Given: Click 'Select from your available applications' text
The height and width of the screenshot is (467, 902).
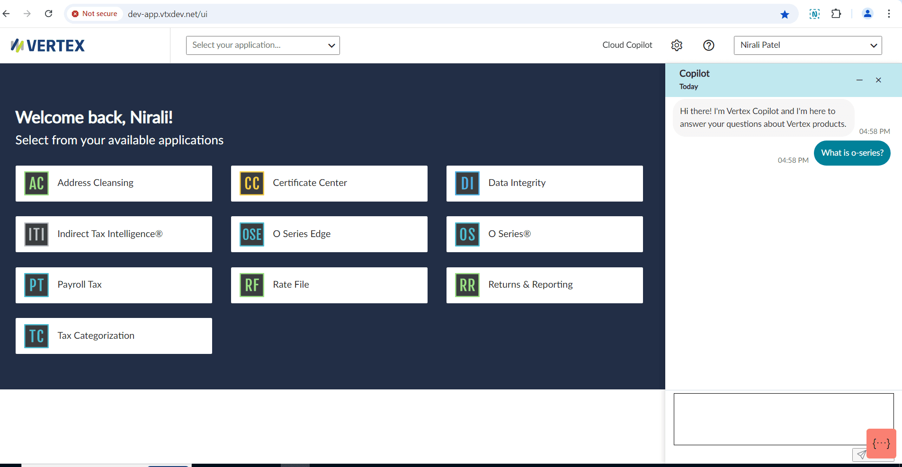Looking at the screenshot, I should (x=119, y=140).
